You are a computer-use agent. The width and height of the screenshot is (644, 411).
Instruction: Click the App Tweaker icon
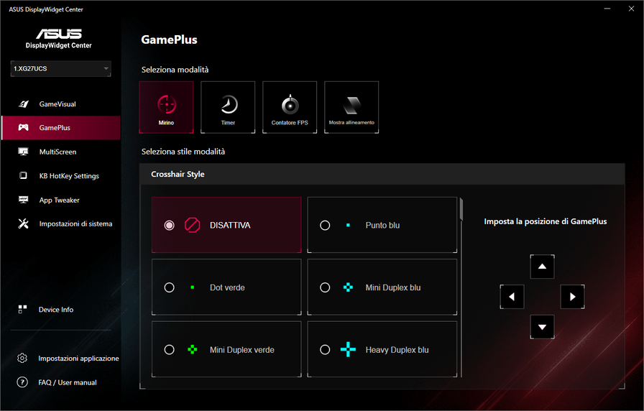point(24,200)
